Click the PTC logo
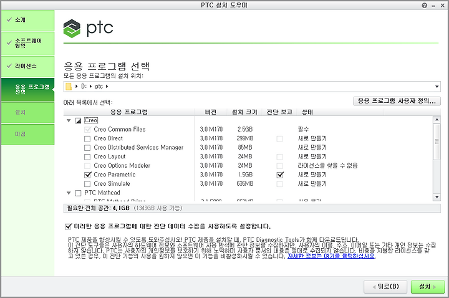This screenshot has width=449, height=298. pos(88,28)
